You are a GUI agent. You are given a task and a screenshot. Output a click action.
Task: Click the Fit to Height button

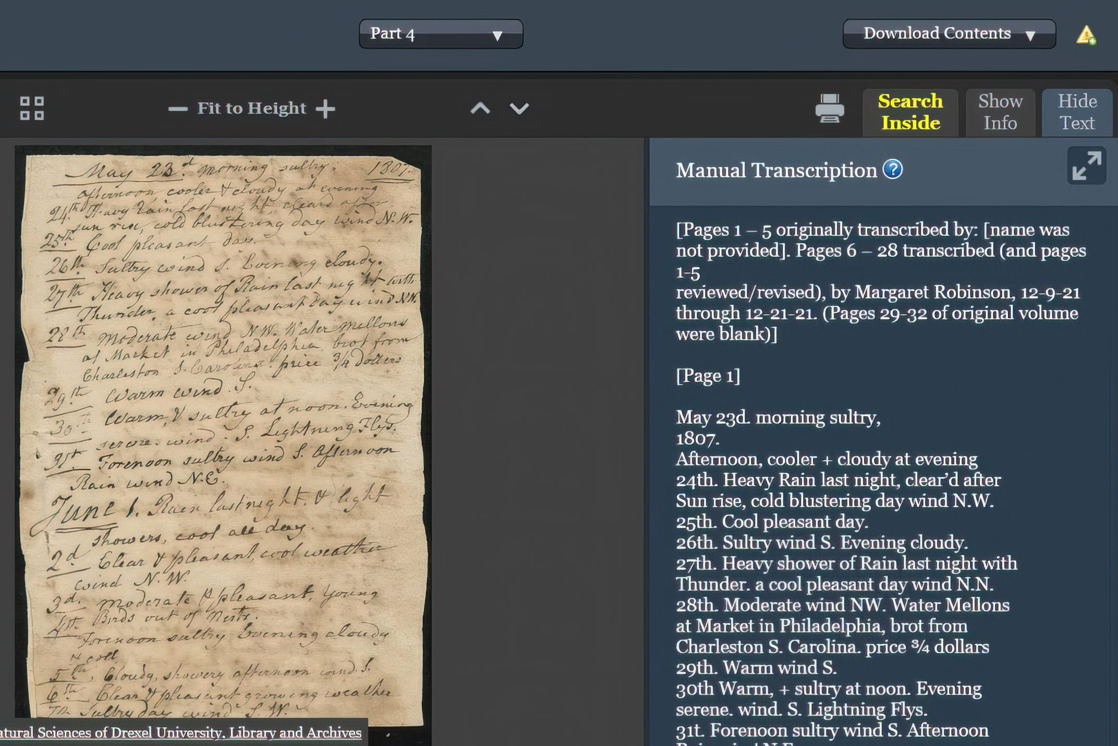point(251,108)
